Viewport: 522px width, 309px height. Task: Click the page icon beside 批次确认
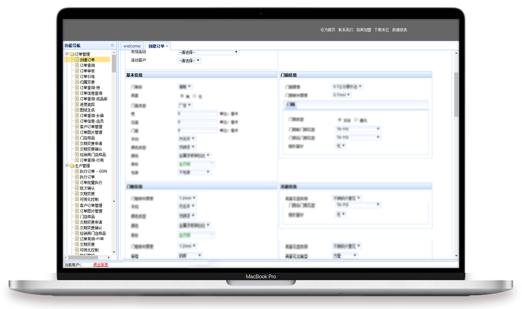(x=77, y=188)
